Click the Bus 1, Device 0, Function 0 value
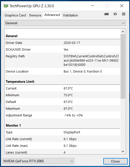 [x=83, y=72]
